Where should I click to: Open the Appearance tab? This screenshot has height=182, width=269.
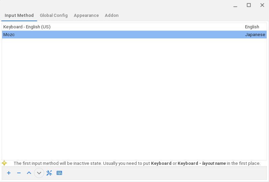point(86,16)
